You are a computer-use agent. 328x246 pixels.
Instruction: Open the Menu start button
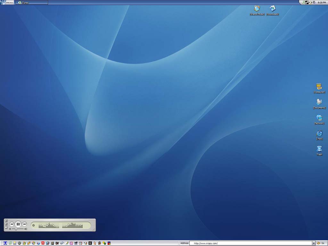(x=8, y=2)
